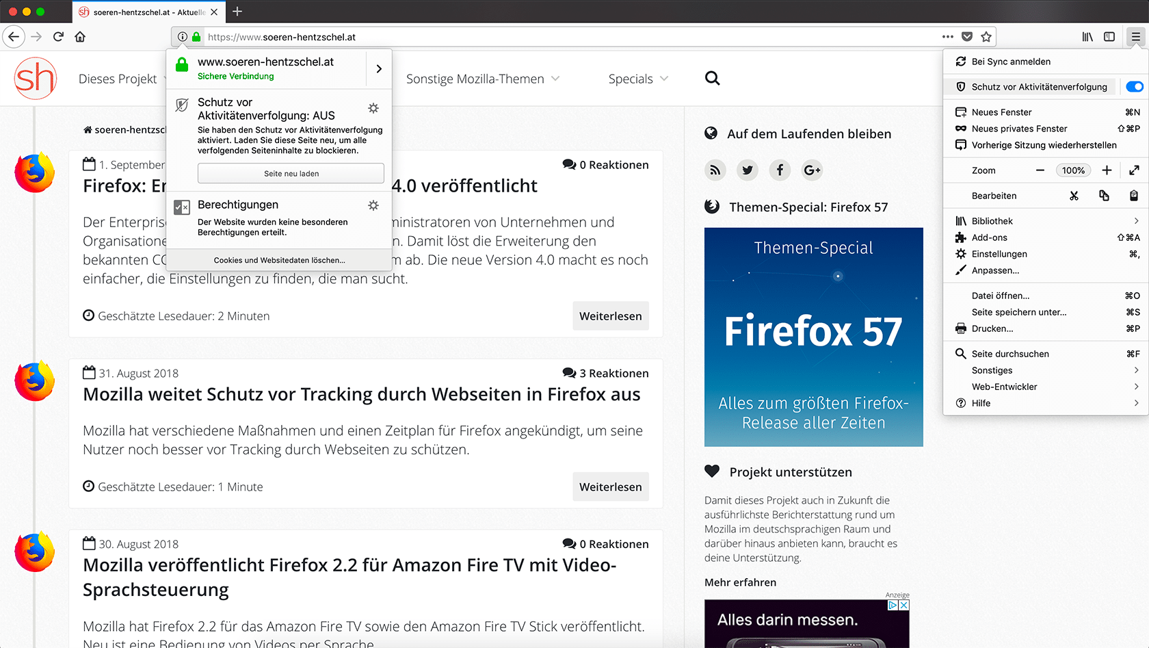Expand Web-Entwickler submenu
The image size is (1149, 648).
[x=1045, y=387]
